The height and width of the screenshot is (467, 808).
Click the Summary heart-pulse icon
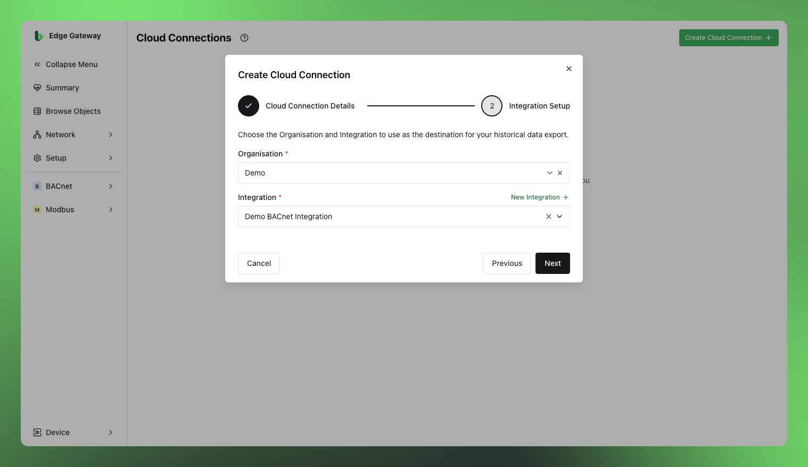click(37, 88)
